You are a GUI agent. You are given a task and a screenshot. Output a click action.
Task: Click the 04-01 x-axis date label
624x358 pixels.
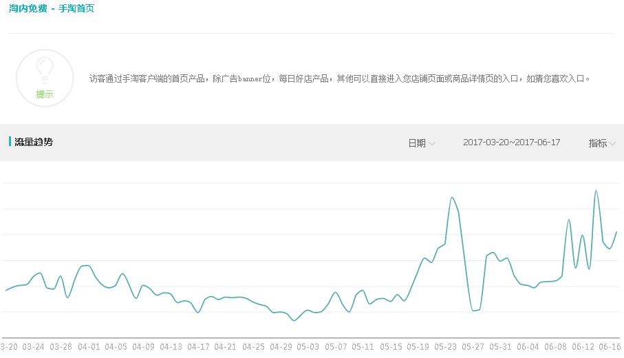89,347
